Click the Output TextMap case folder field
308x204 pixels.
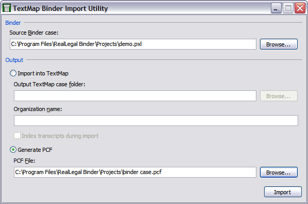pyautogui.click(x=135, y=96)
